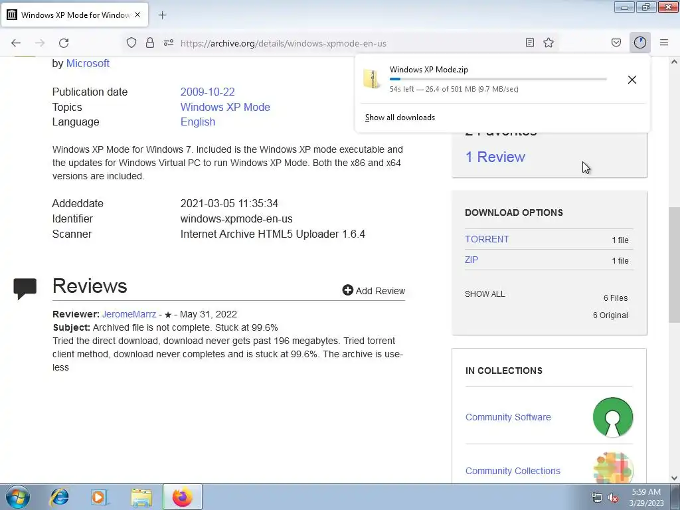Download via the ZIP option
680x510 pixels.
(x=471, y=260)
